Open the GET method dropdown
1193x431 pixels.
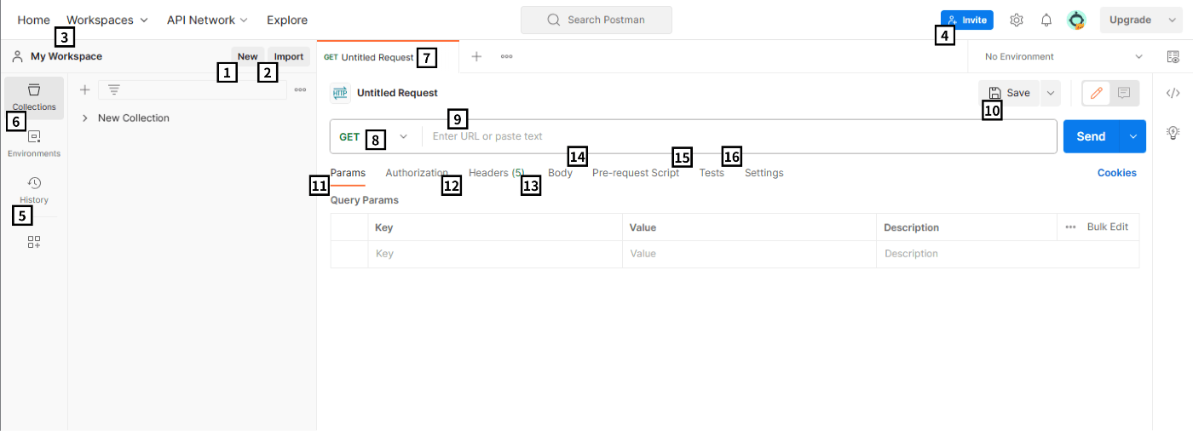point(375,136)
